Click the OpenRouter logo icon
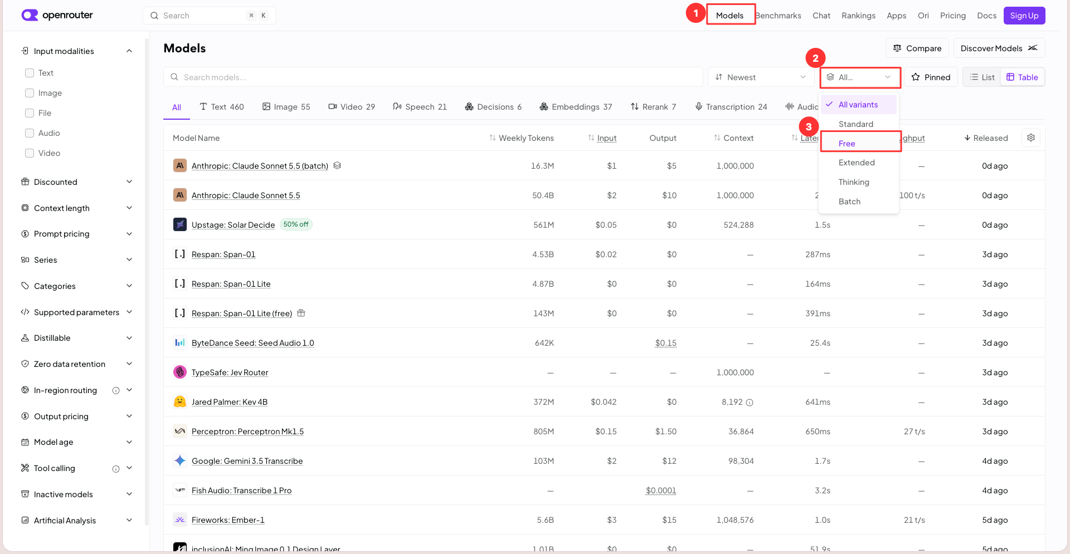Screen dimensions: 1070x554 (x=30, y=15)
